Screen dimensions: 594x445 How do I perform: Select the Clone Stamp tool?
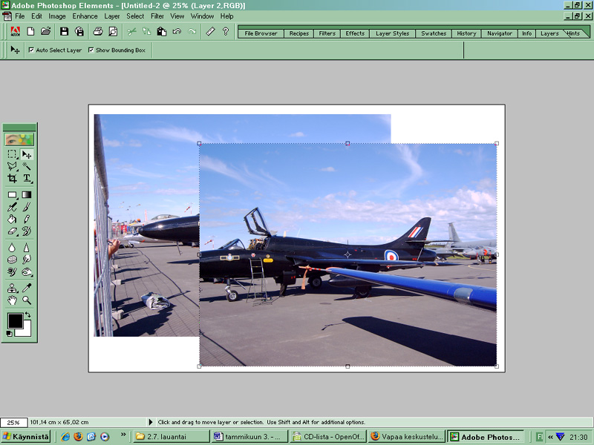tap(12, 289)
